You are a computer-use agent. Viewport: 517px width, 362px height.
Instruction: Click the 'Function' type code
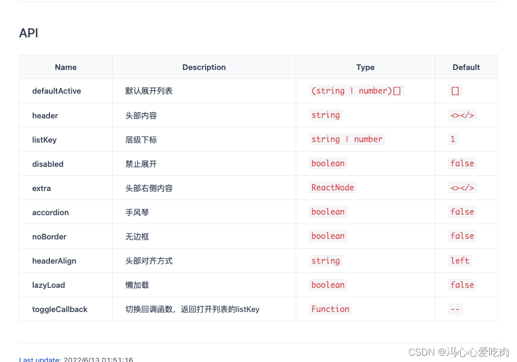(x=330, y=309)
